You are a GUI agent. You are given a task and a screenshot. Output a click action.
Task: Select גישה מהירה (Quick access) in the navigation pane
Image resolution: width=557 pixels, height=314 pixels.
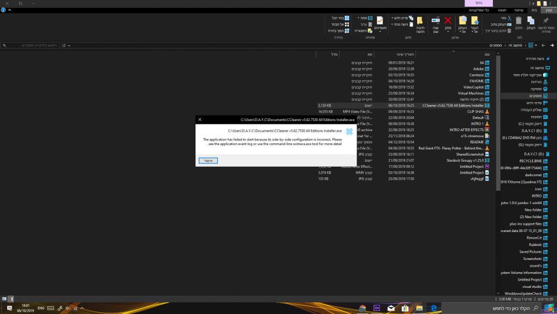[x=538, y=59]
